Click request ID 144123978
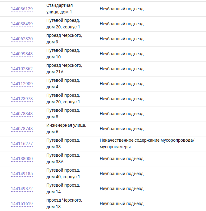The height and width of the screenshot is (211, 206). (21, 99)
